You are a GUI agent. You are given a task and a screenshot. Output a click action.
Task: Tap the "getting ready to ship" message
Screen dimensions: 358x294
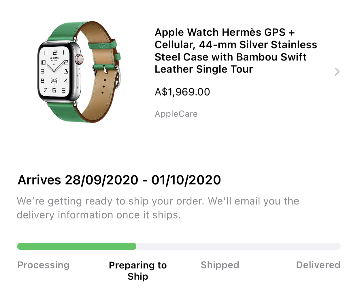(158, 208)
